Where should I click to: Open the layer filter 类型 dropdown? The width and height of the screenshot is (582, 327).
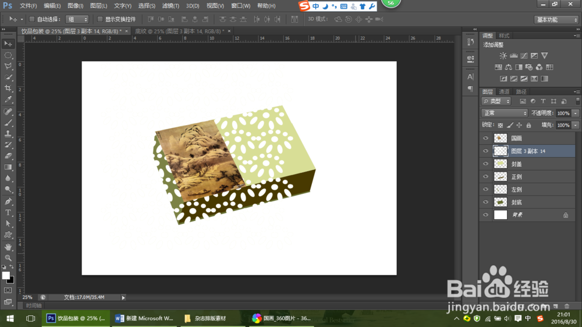click(x=496, y=101)
